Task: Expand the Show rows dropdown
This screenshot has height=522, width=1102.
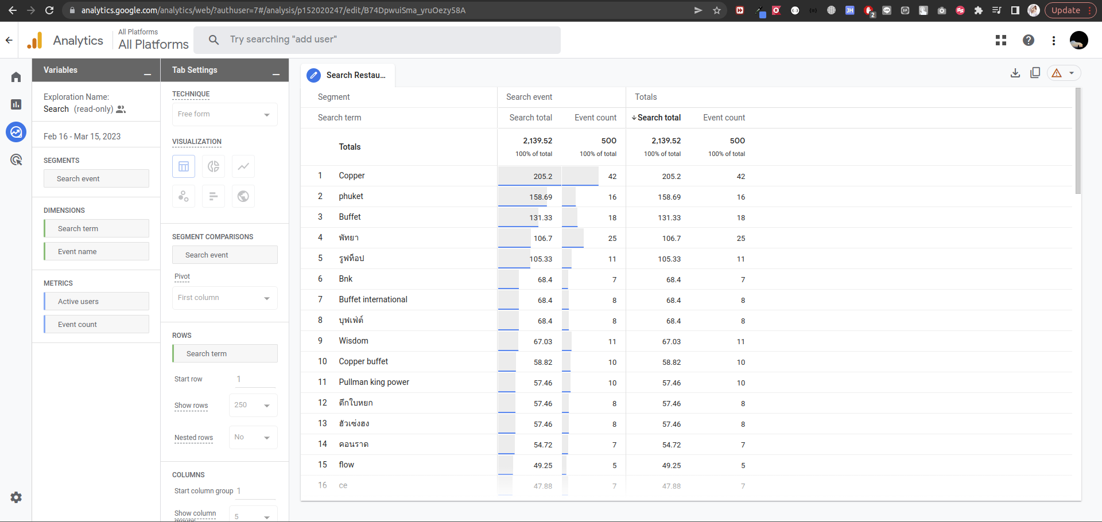Action: point(253,405)
